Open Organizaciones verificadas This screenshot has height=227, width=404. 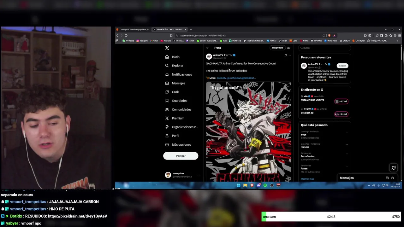(x=181, y=127)
